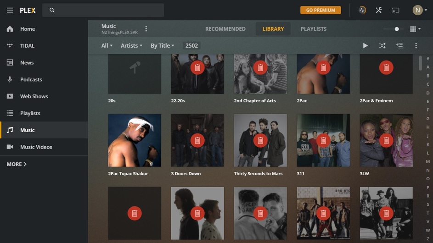Open toolbar more options menu
This screenshot has height=243, width=433.
pyautogui.click(x=416, y=45)
